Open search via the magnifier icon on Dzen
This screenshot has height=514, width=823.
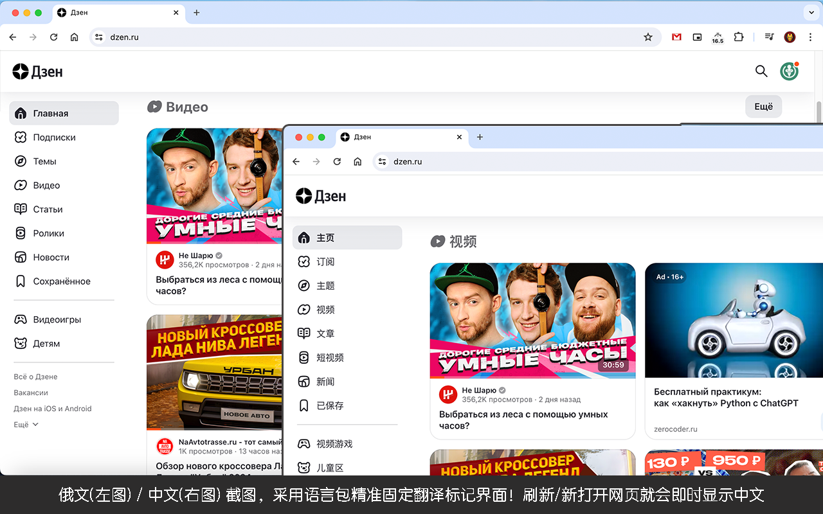(x=761, y=71)
